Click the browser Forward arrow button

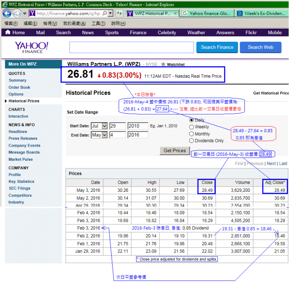17,13
